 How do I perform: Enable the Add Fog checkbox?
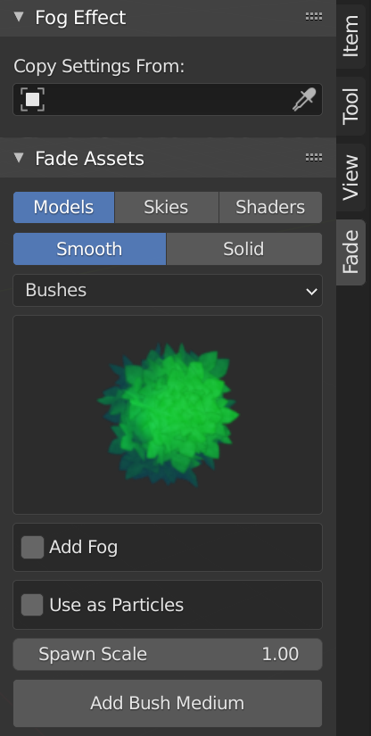[x=32, y=547]
